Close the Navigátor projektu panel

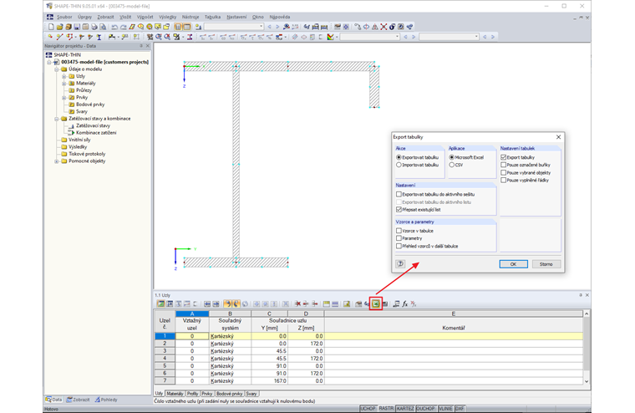coord(148,46)
